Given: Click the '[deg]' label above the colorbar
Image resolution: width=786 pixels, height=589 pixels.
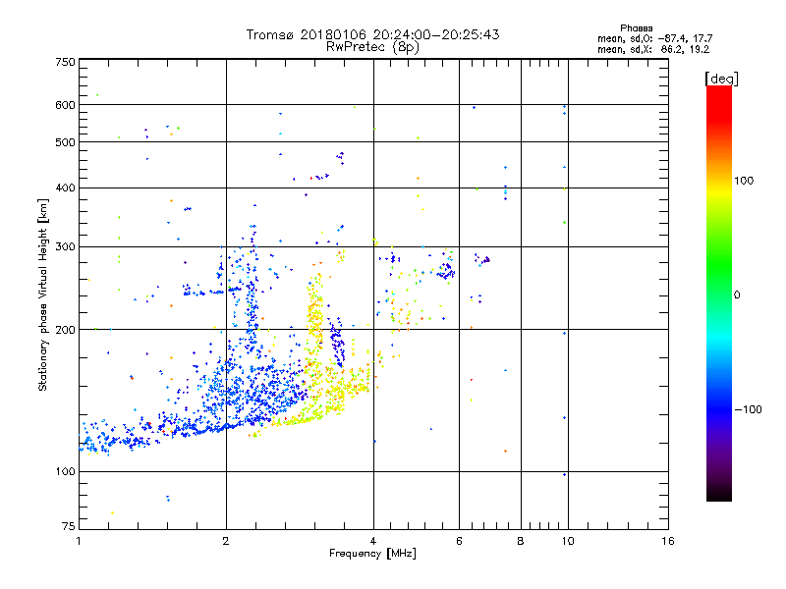Looking at the screenshot, I should pyautogui.click(x=721, y=79).
